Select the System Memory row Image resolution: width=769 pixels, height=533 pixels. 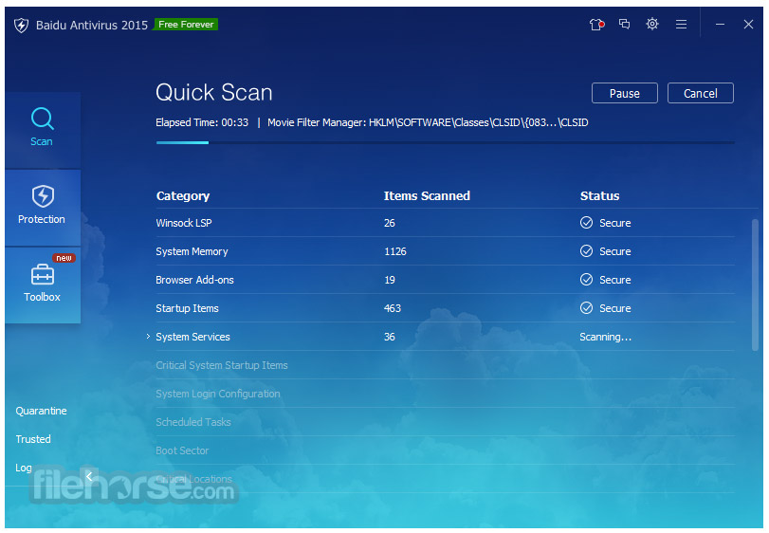(446, 251)
